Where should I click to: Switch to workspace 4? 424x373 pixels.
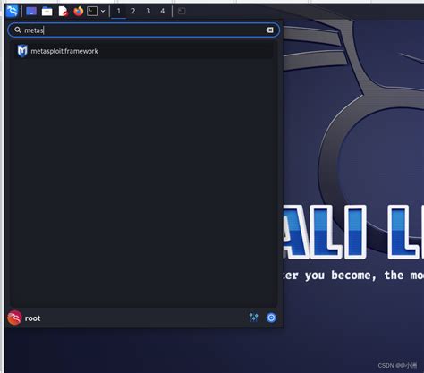[x=163, y=12]
